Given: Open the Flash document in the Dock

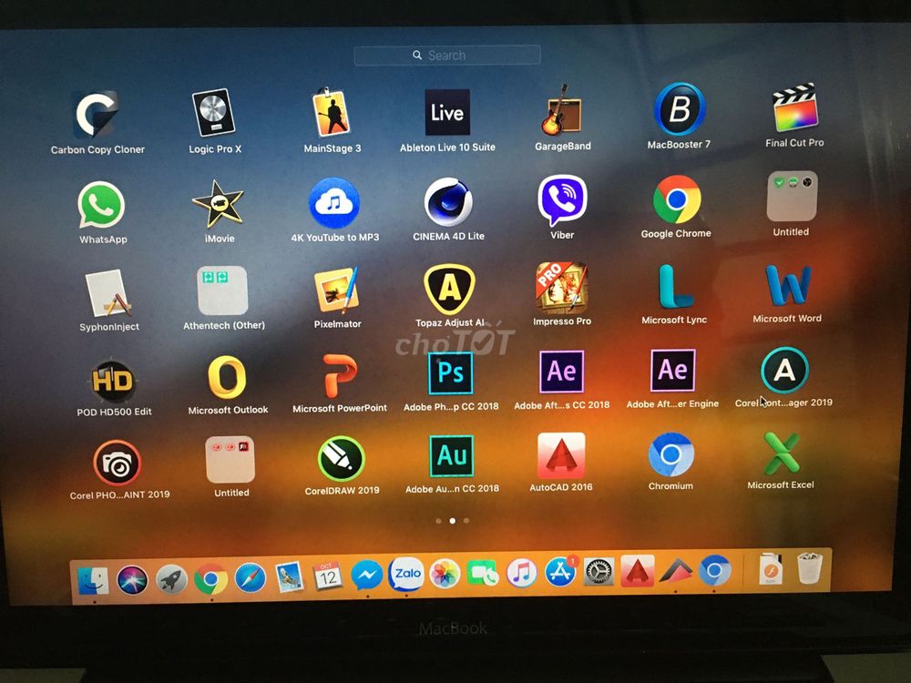Looking at the screenshot, I should [771, 569].
